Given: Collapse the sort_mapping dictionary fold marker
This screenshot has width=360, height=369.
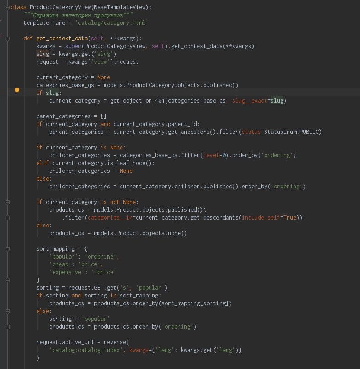Looking at the screenshot, I should pos(7,249).
